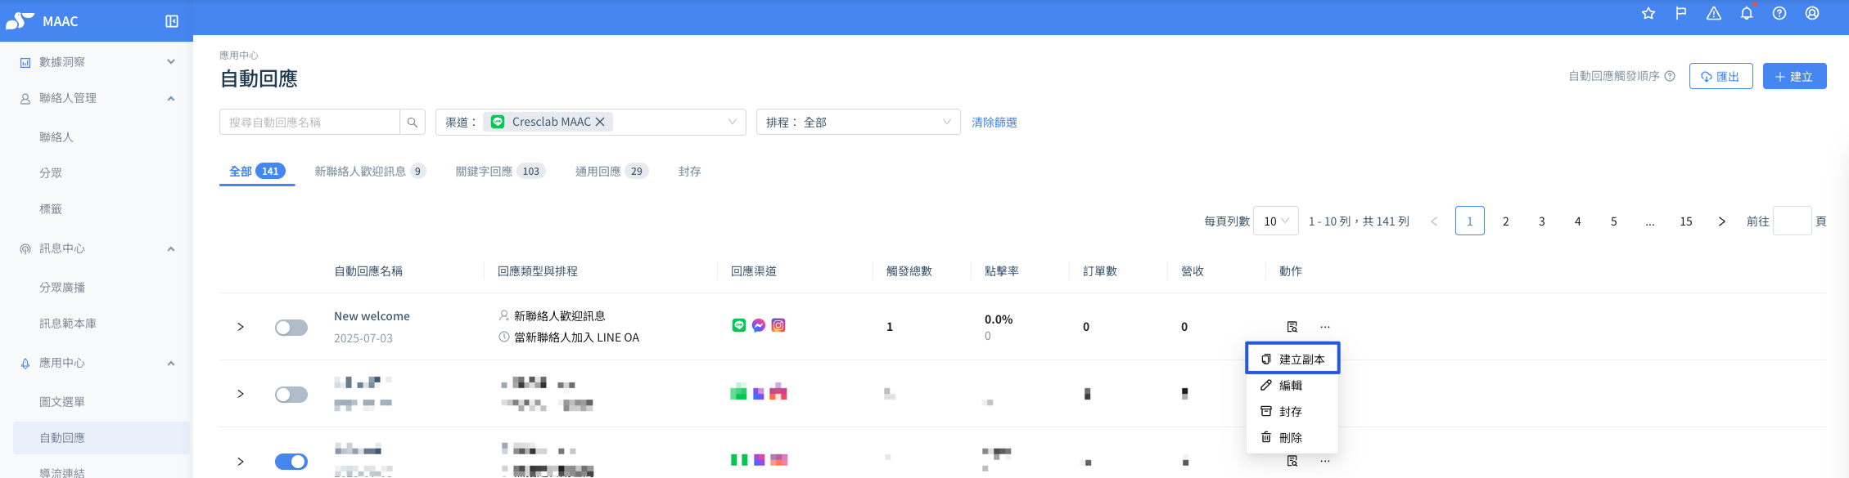The image size is (1849, 478).
Task: Open 自動回應 in sidebar
Action: pyautogui.click(x=101, y=438)
